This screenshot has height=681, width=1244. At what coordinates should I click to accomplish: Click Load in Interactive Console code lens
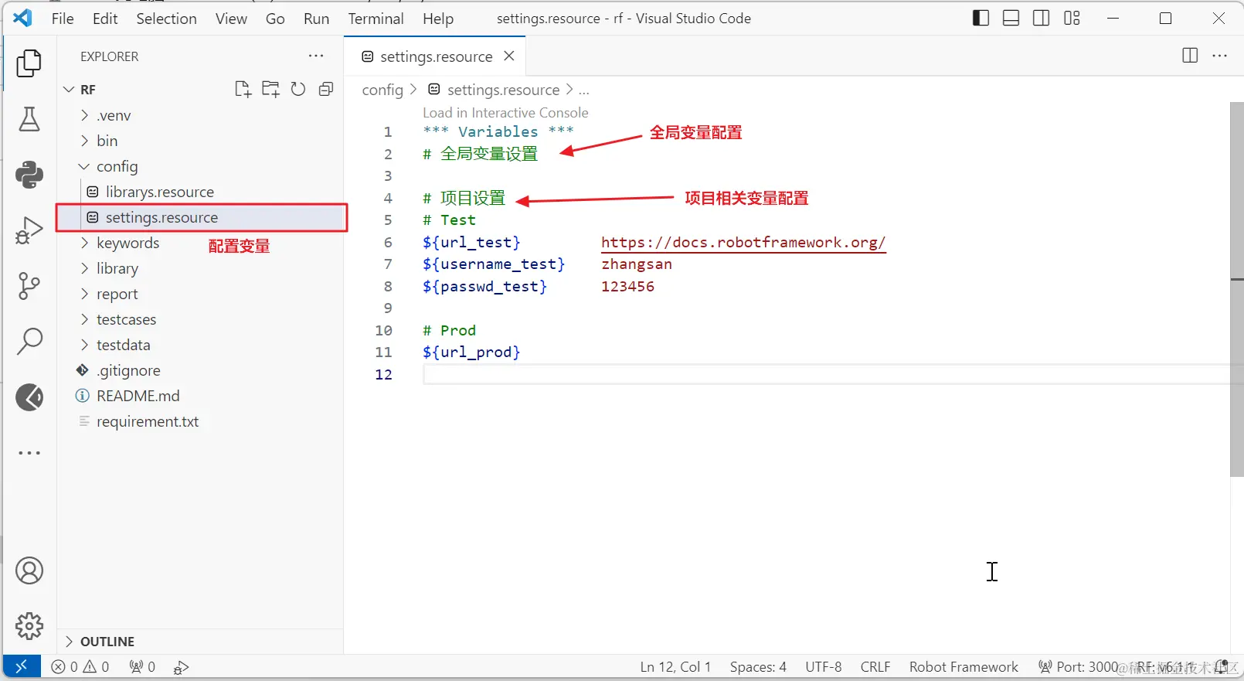click(505, 113)
